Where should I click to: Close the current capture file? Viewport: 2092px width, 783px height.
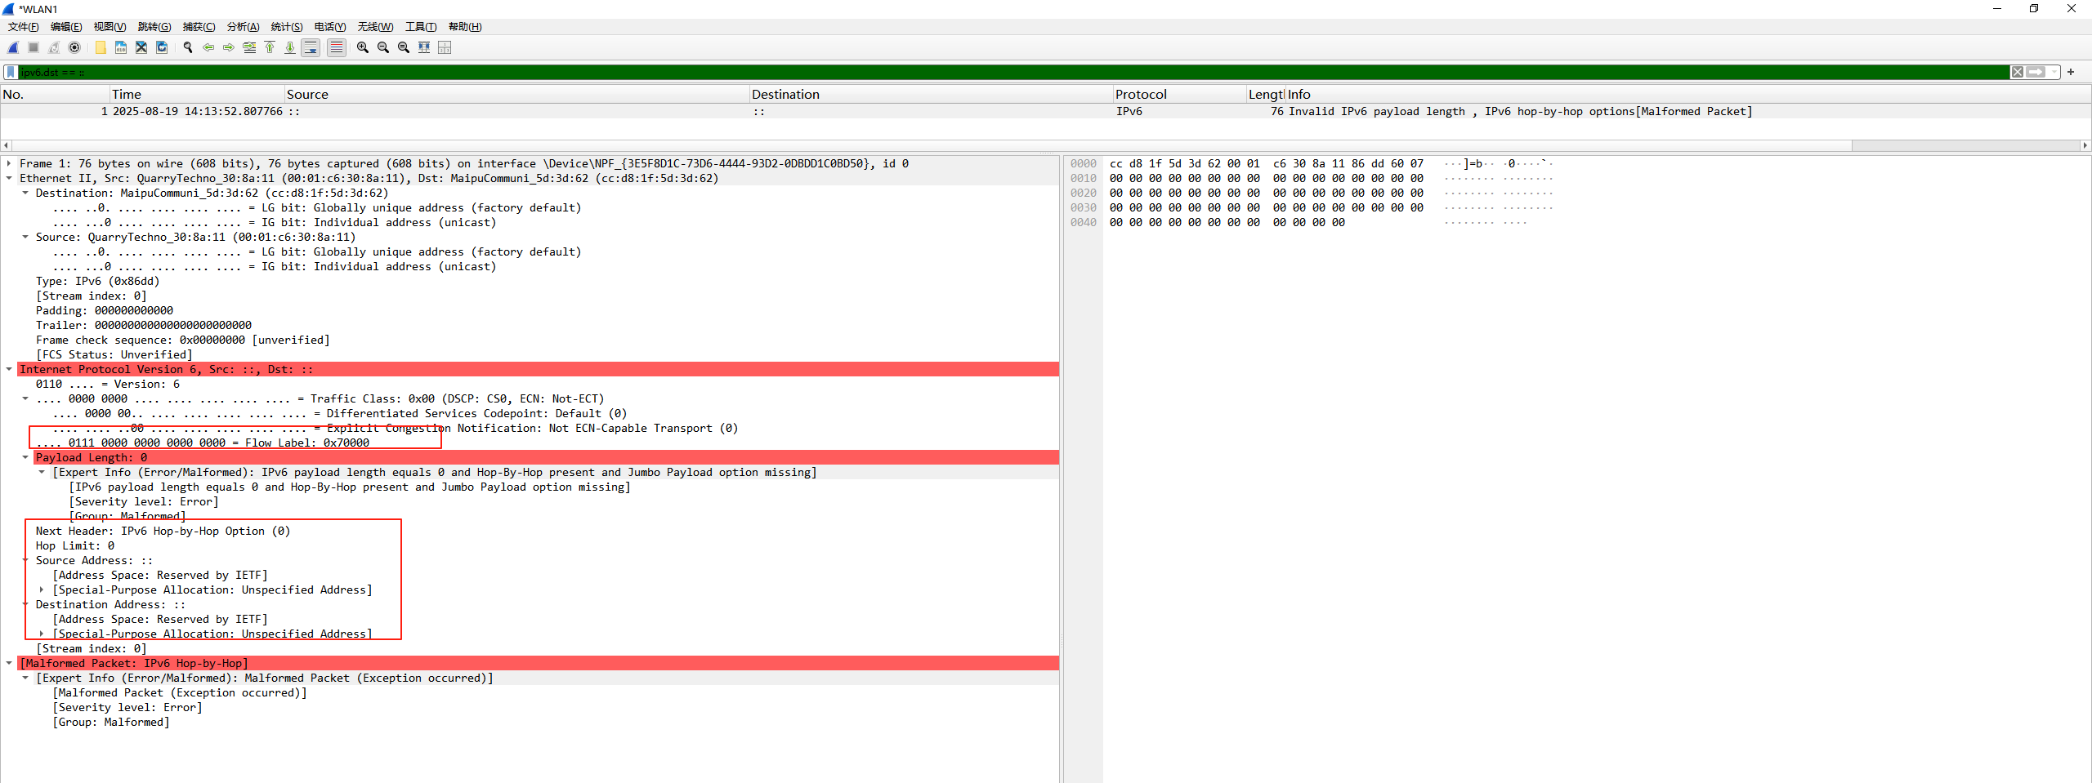(x=141, y=47)
